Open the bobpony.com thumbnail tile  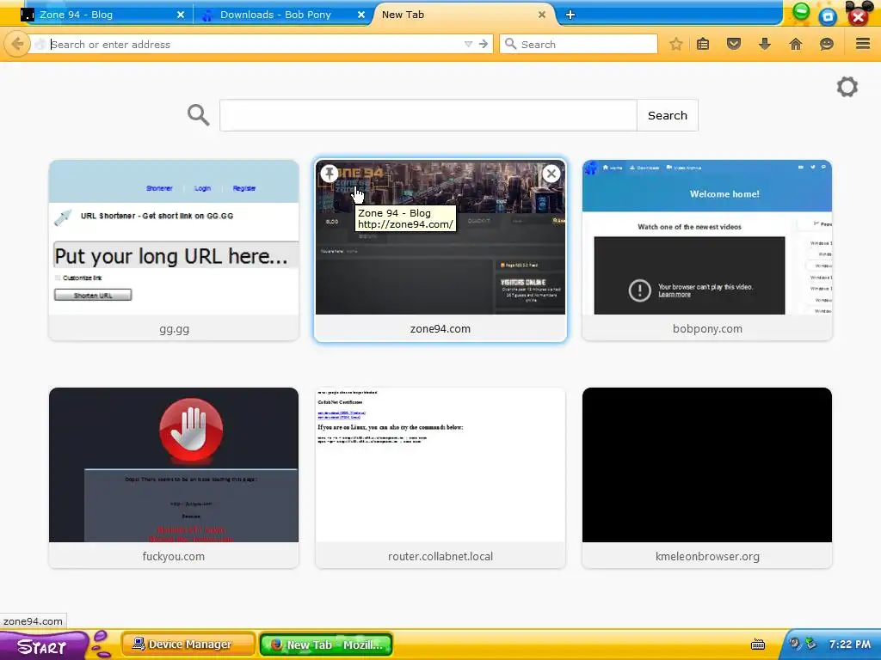[707, 250]
